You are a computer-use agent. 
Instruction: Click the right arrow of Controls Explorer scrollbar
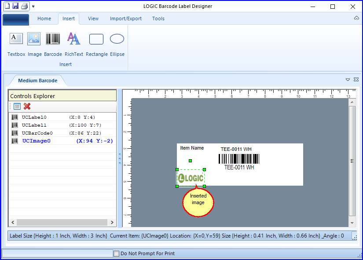[112, 223]
